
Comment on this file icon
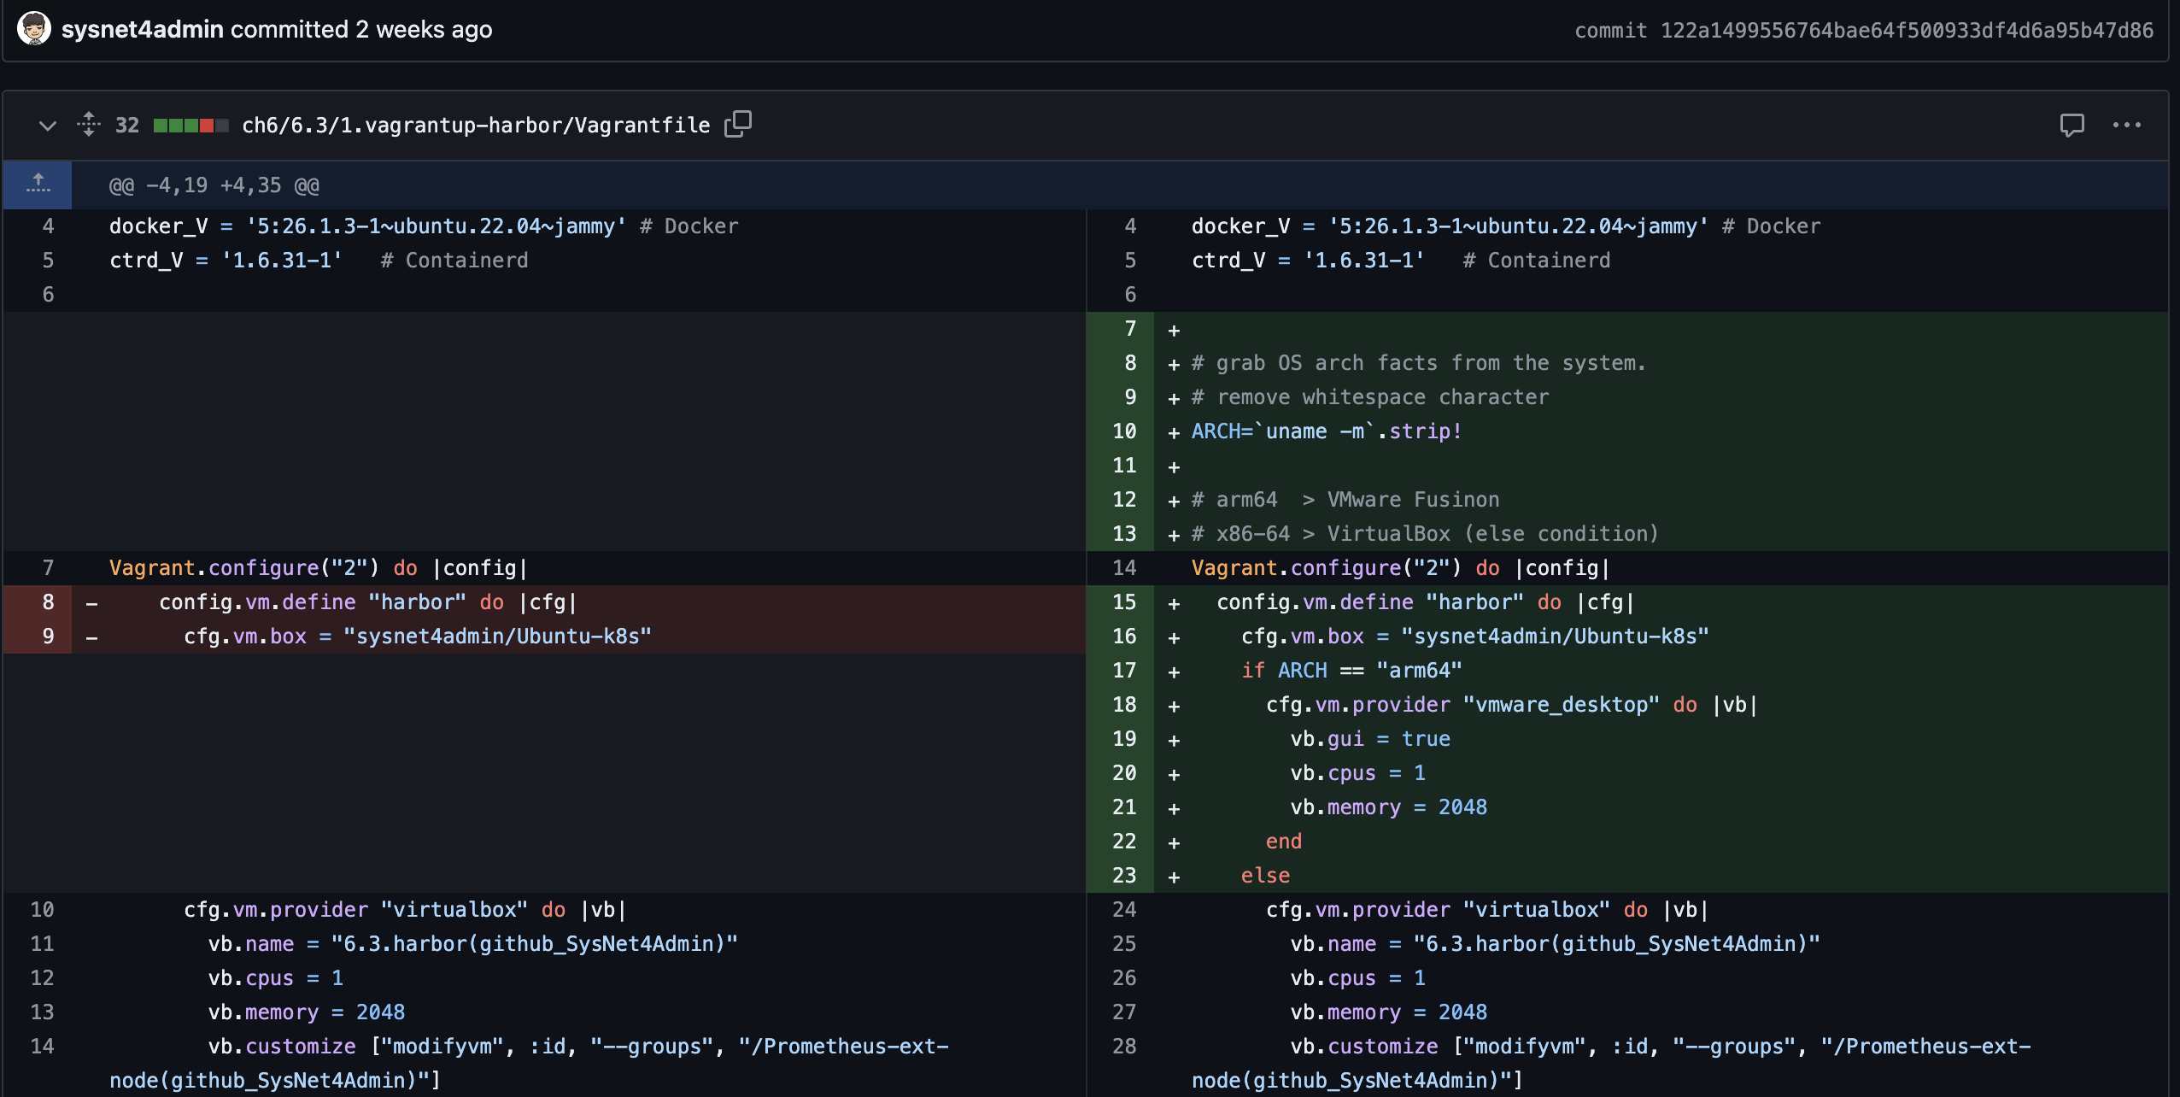point(2072,125)
